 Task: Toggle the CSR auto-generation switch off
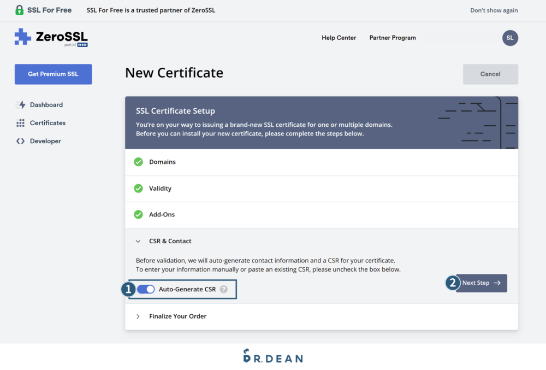146,289
